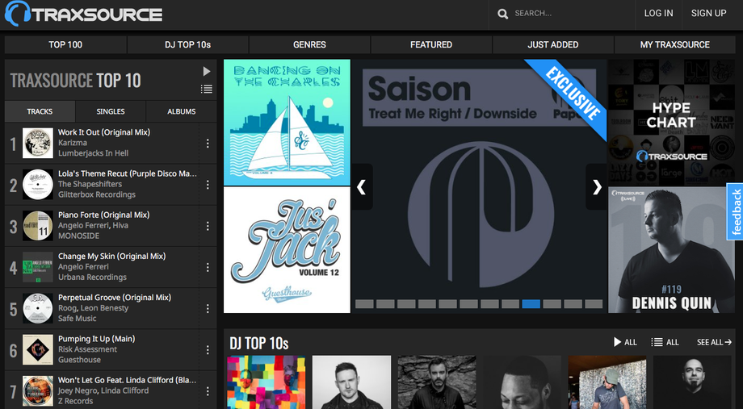The image size is (743, 409).
Task: Switch to the Singles tab
Action: (x=111, y=111)
